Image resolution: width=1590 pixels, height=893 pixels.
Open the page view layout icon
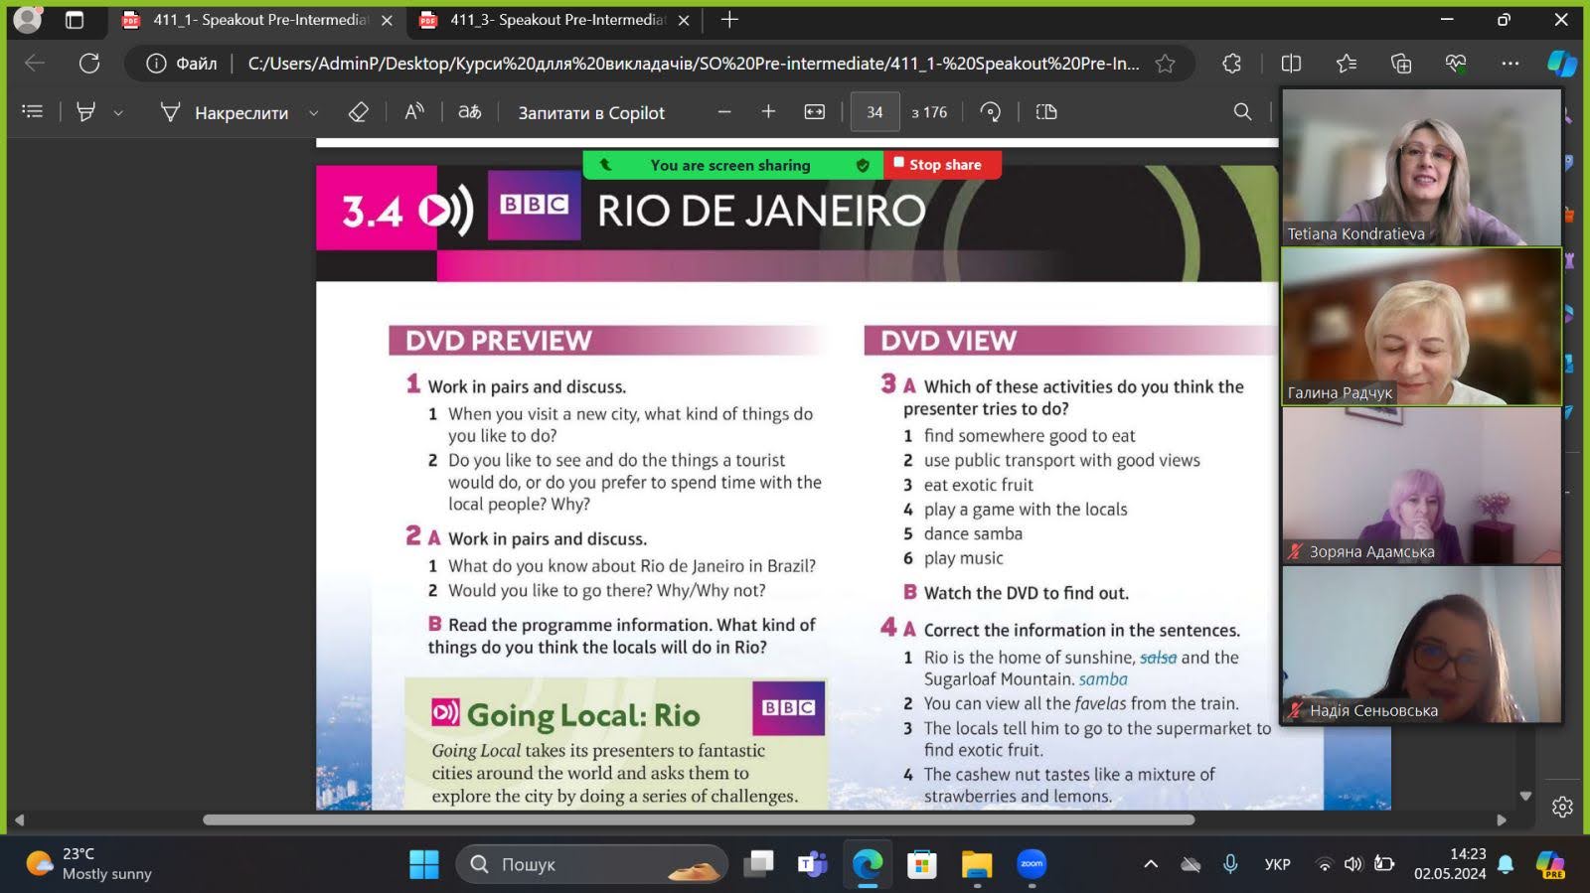[x=1046, y=112]
